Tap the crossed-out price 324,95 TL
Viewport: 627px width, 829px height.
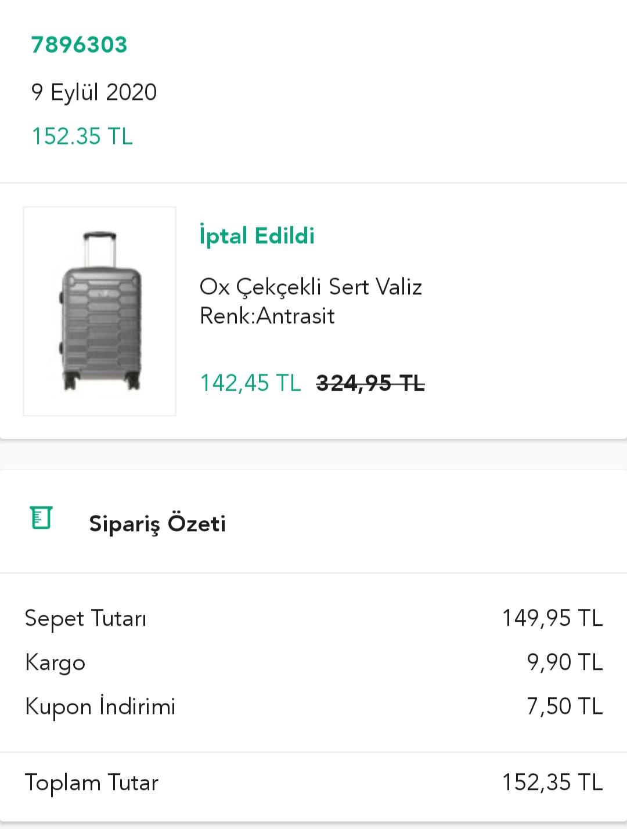370,383
